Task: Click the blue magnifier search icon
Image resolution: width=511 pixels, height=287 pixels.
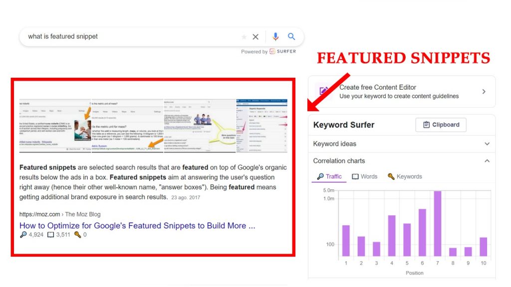Action: (x=291, y=36)
